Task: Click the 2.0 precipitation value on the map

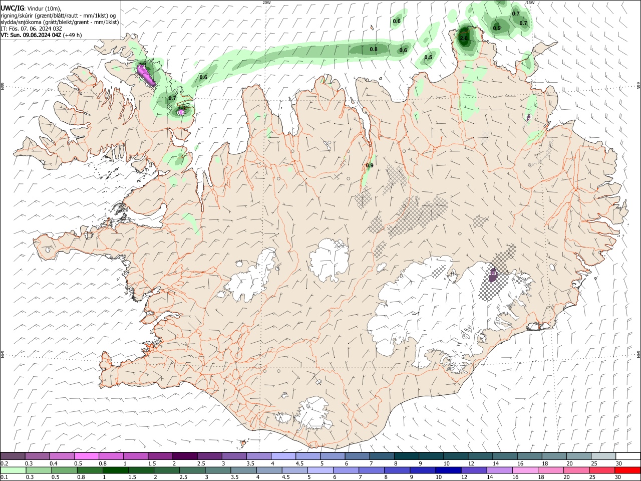Action: pyautogui.click(x=464, y=38)
